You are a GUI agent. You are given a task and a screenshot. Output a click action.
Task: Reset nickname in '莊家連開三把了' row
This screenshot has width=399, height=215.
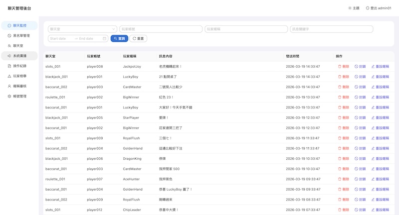coord(380,128)
